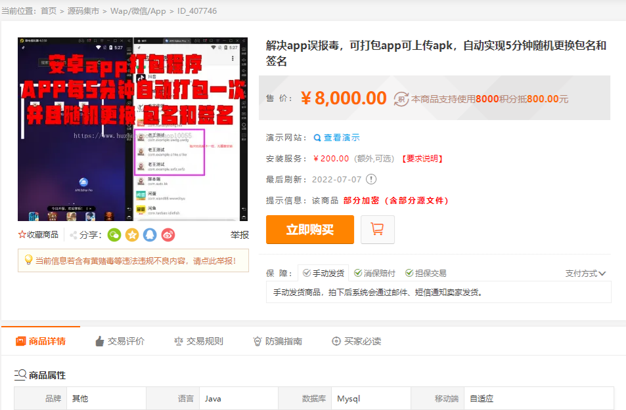The width and height of the screenshot is (626, 410).
Task: Share the product via WeChat icon
Action: (x=114, y=234)
